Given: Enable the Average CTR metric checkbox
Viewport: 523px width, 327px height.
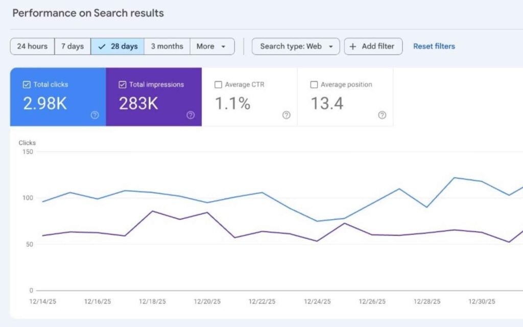Looking at the screenshot, I should [218, 84].
